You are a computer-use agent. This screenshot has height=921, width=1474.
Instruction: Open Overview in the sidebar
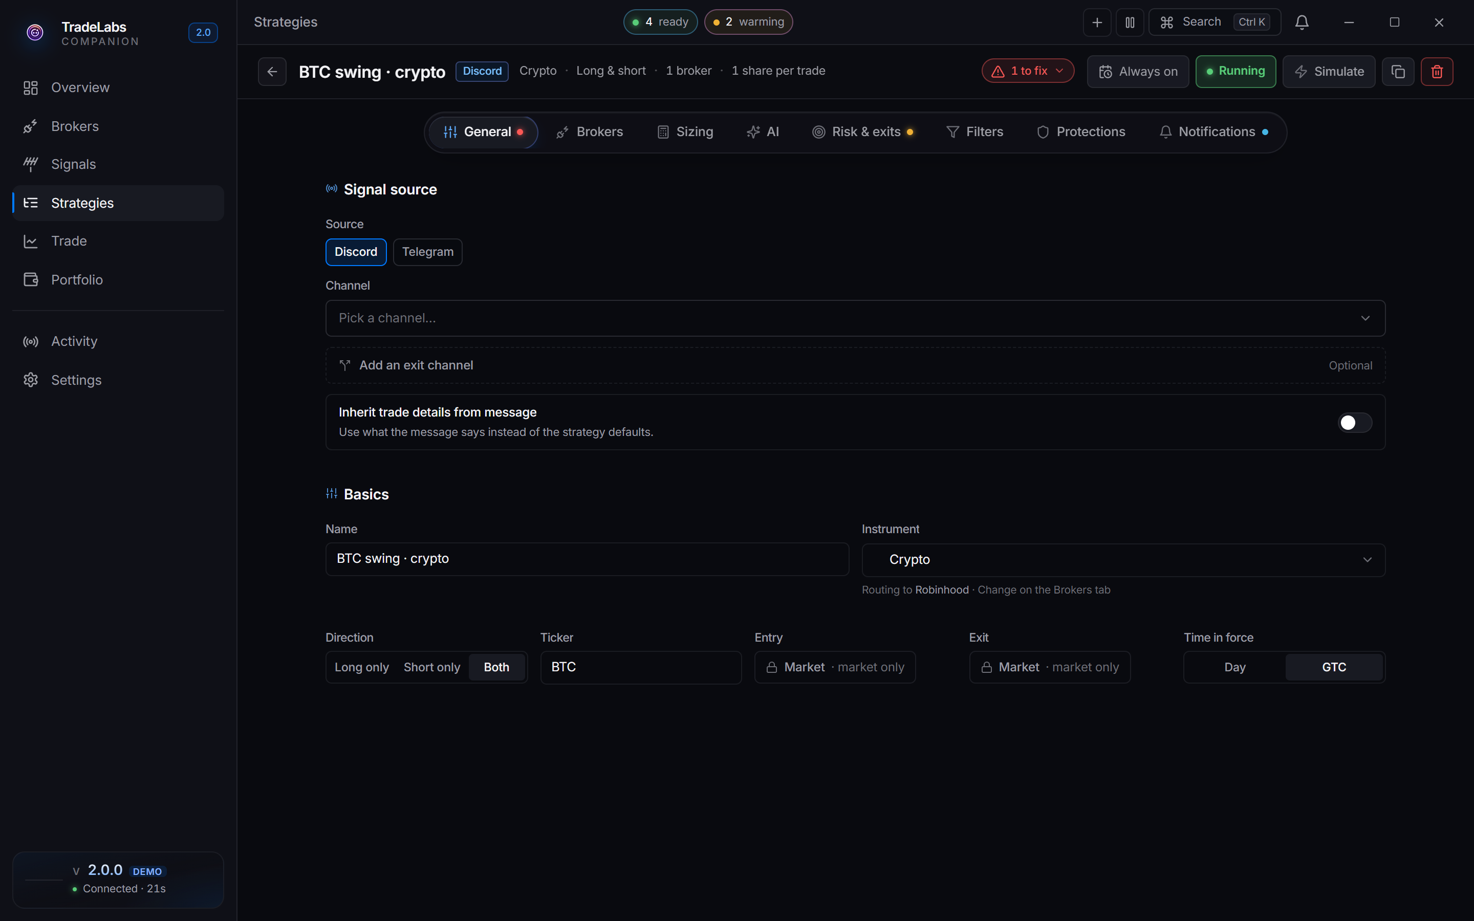coord(118,87)
